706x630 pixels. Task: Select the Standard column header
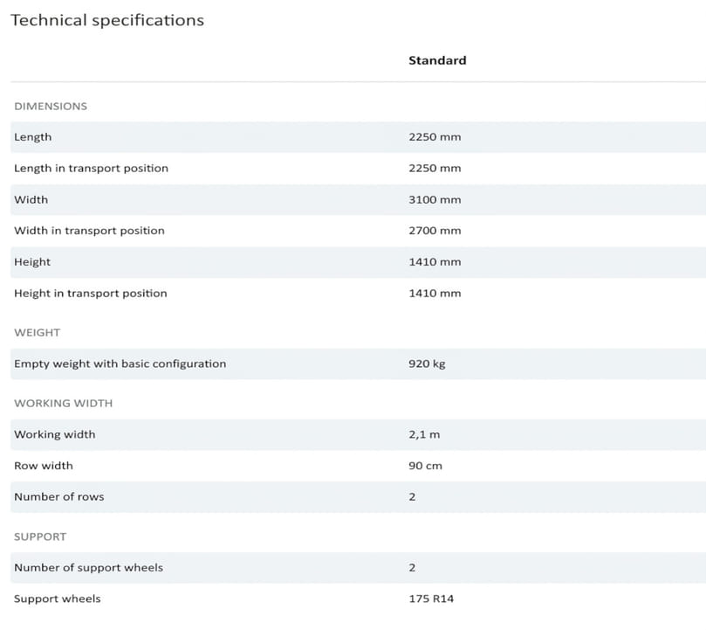437,60
